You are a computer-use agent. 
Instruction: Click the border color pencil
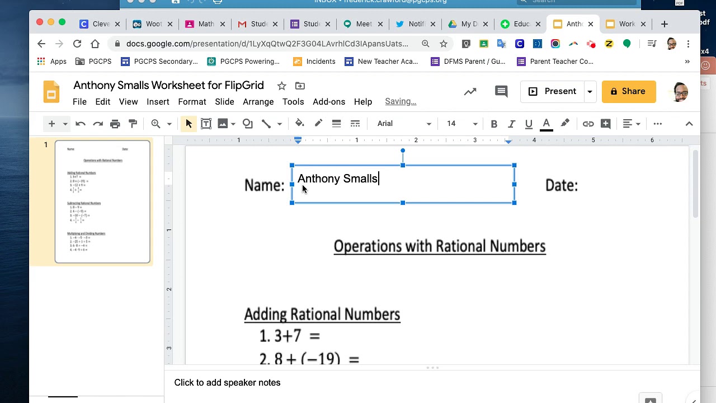pyautogui.click(x=318, y=124)
